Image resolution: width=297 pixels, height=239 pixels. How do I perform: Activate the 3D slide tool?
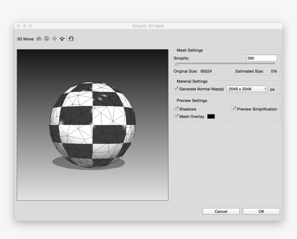pos(62,39)
